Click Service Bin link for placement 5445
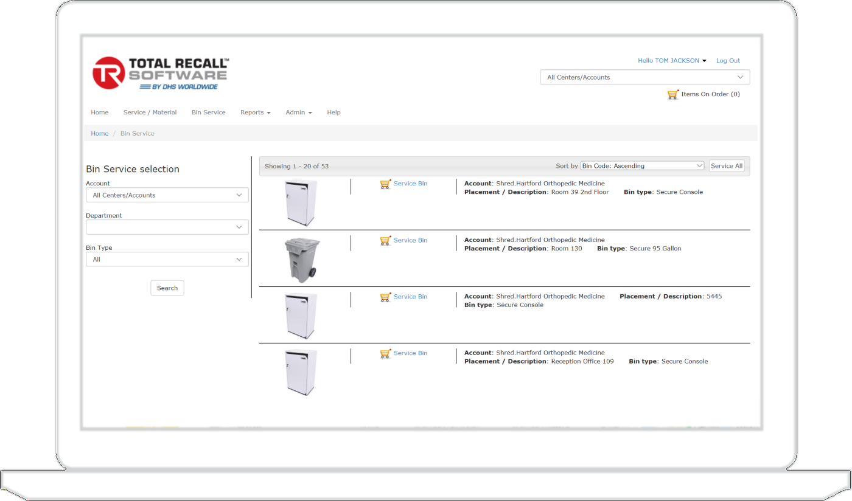The height and width of the screenshot is (501, 852). click(411, 297)
